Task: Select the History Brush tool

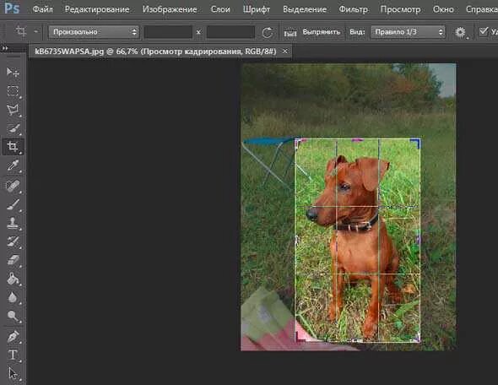Action: click(13, 241)
